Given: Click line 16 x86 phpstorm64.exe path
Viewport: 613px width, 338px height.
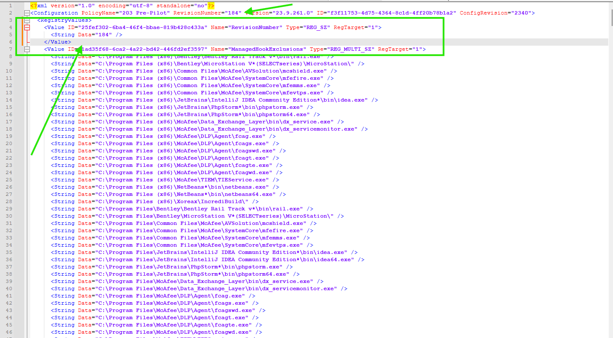Looking at the screenshot, I should [x=202, y=114].
